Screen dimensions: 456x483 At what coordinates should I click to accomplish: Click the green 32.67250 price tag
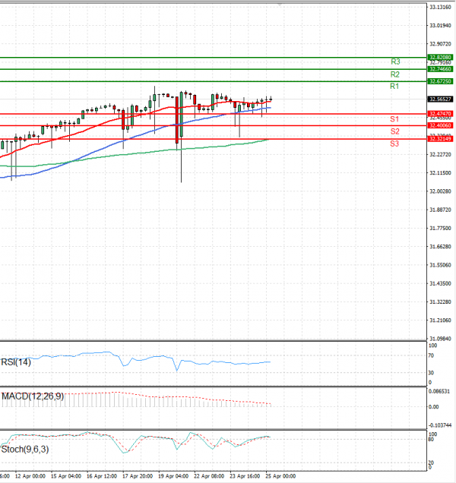(x=440, y=81)
